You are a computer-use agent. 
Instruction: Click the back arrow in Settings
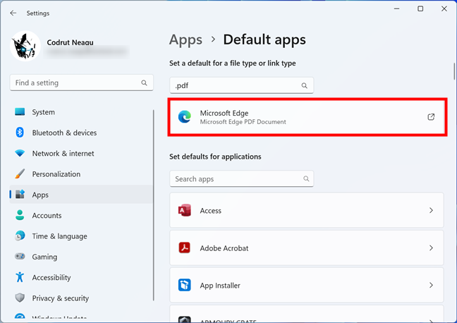point(13,13)
